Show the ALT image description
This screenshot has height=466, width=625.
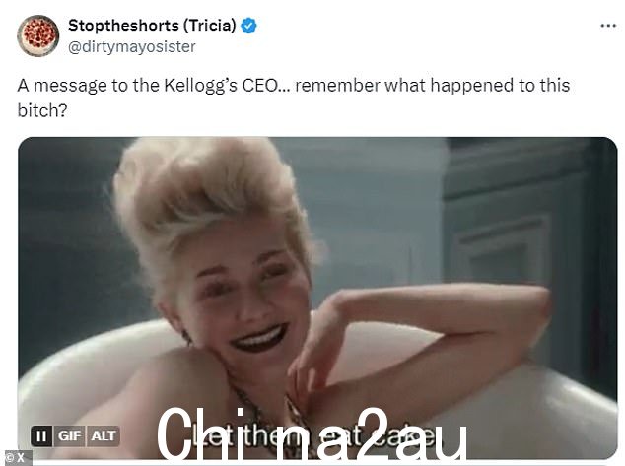click(x=104, y=436)
